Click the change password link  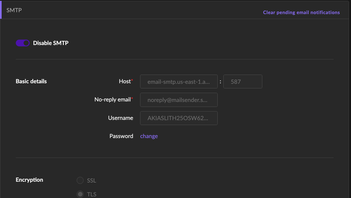pos(149,136)
